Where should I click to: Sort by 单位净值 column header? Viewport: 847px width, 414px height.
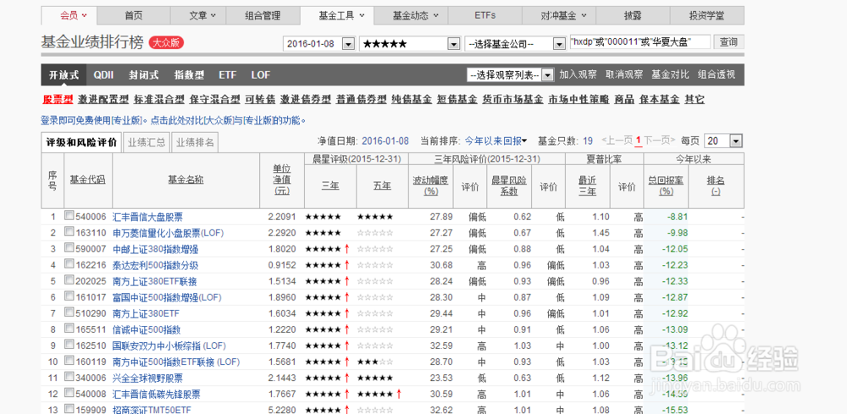[x=281, y=179]
